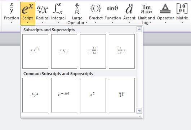Open the Function sin-theta gallery
Viewport: 191px width, 130px height.
click(113, 13)
